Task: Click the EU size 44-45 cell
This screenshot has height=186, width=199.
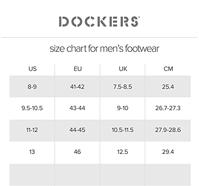Action: 77,130
